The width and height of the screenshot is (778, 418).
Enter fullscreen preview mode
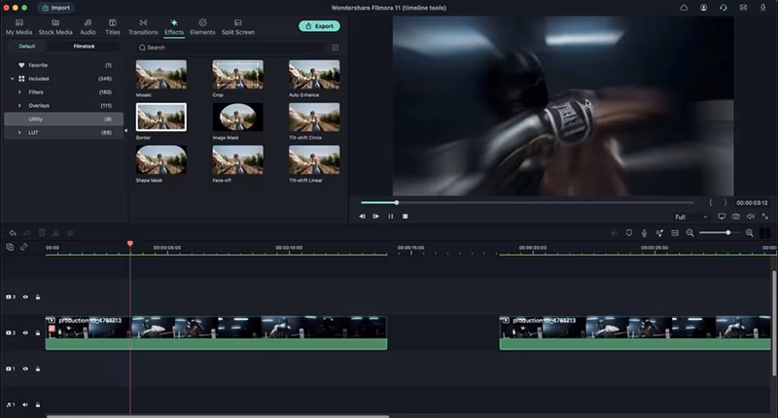[x=765, y=216]
